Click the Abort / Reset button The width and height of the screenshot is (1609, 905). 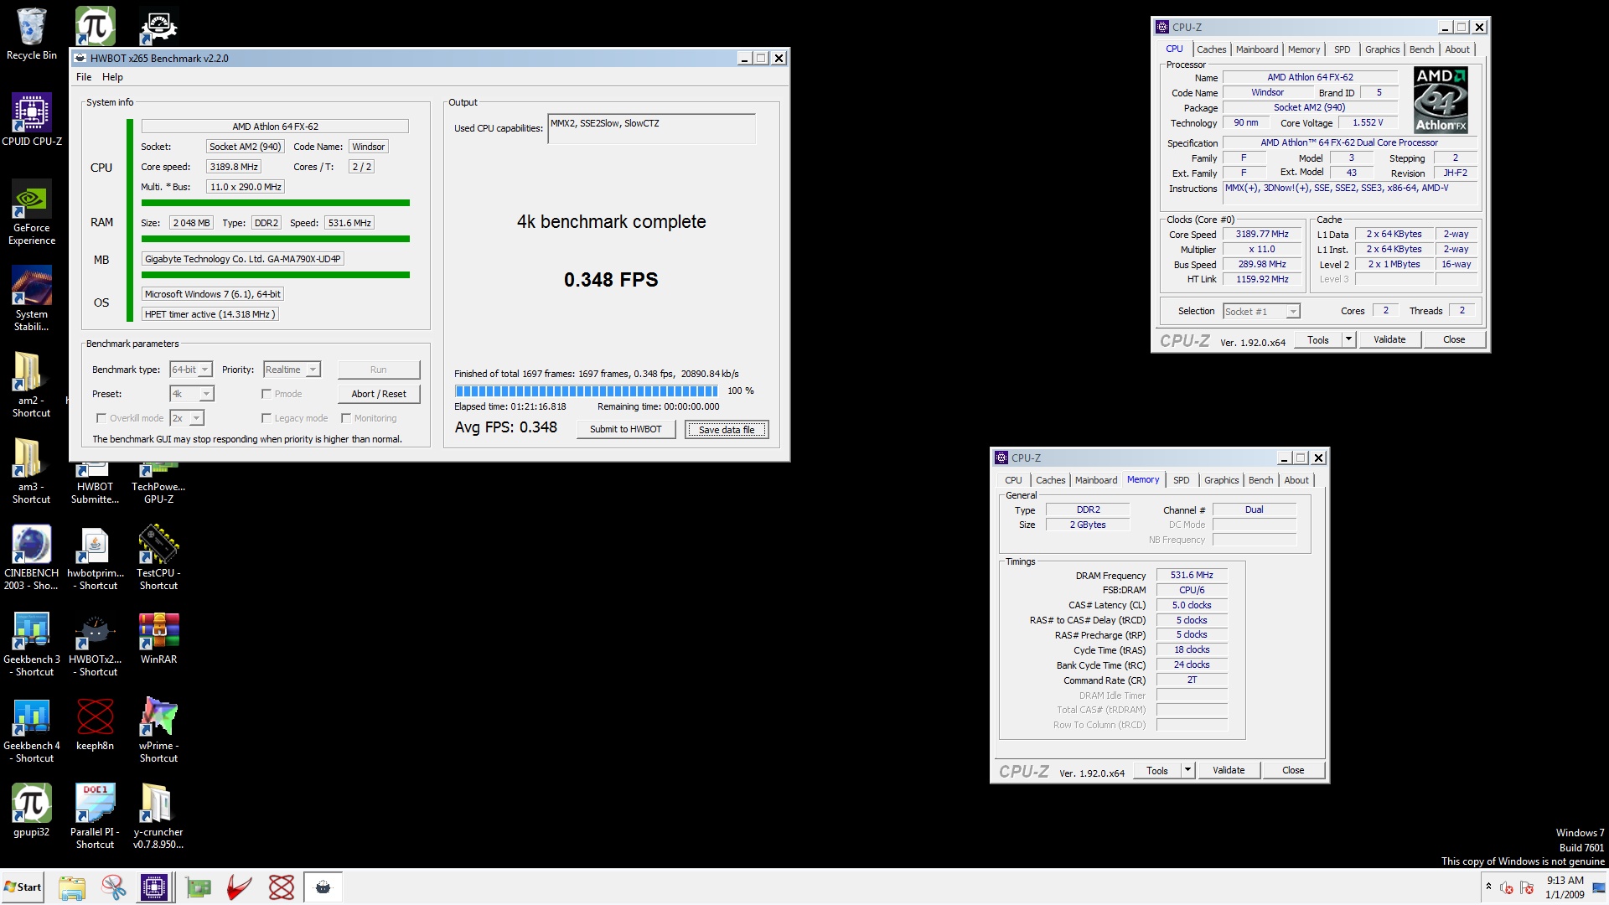379,394
